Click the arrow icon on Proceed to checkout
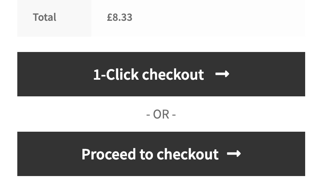 (234, 154)
